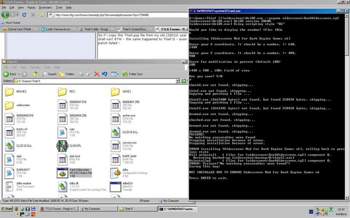Click the Firefox Reload page icon
This screenshot has width=350, height=218.
(23, 15)
